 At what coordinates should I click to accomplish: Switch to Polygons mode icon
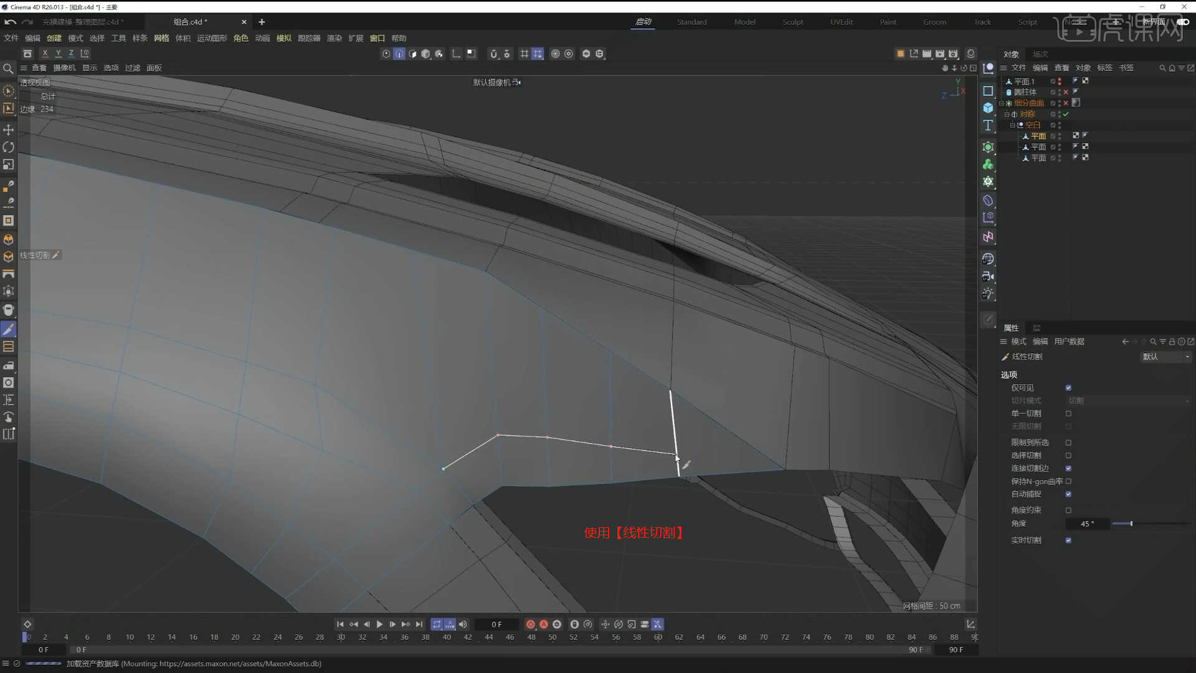click(x=412, y=54)
